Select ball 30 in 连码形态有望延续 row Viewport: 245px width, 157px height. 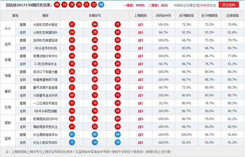pos(118,40)
